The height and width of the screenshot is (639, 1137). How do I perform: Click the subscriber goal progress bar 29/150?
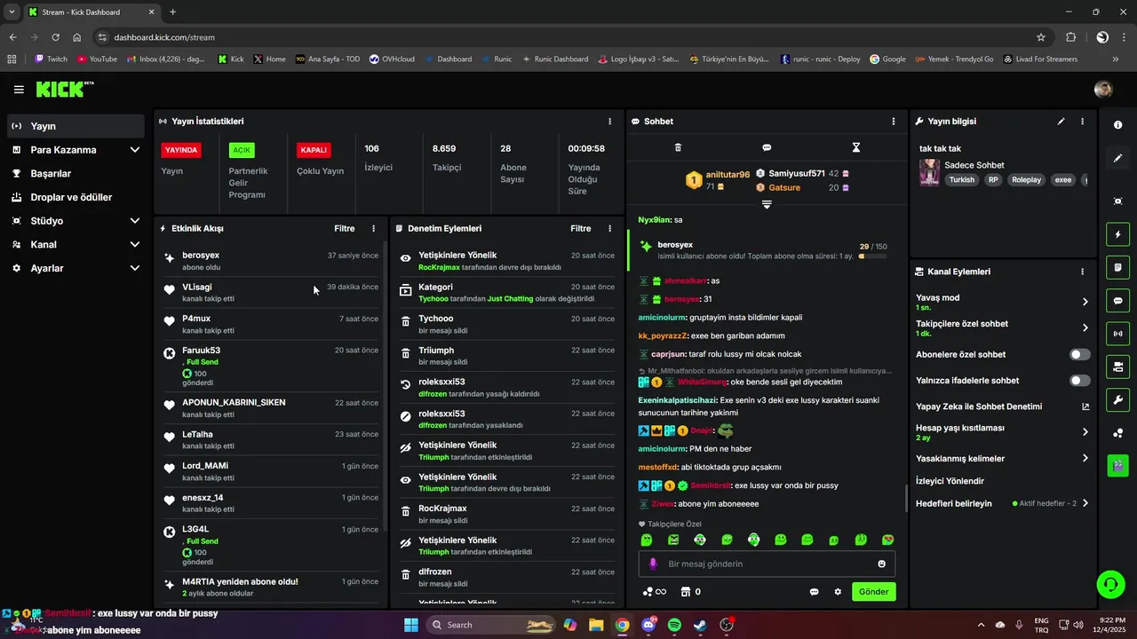pos(872,256)
